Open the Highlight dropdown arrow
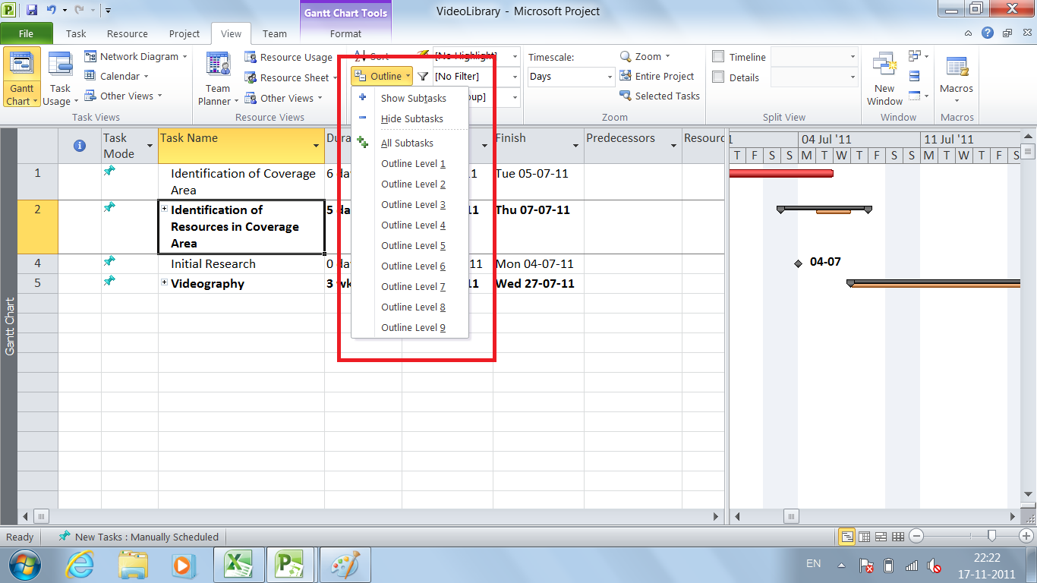This screenshot has height=583, width=1037. coord(515,57)
